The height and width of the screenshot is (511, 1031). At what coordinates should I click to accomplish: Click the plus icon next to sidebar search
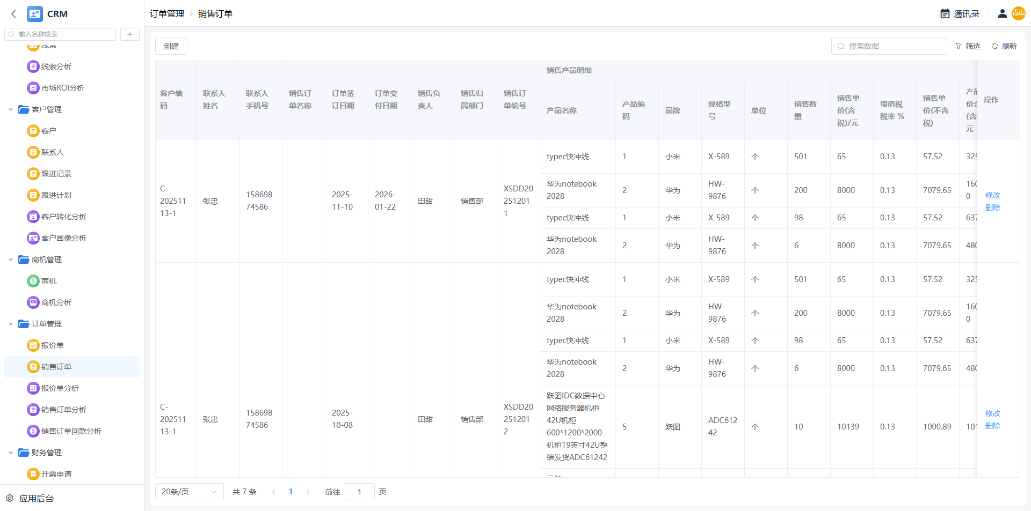tap(130, 34)
